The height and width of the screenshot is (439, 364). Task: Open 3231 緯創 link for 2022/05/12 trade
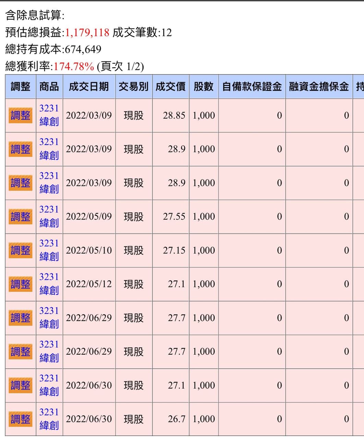pos(49,284)
